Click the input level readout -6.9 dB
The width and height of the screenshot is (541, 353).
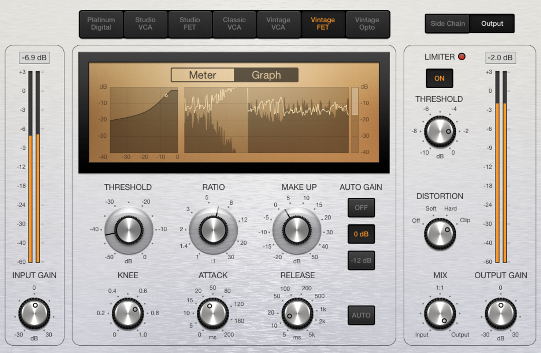point(34,58)
